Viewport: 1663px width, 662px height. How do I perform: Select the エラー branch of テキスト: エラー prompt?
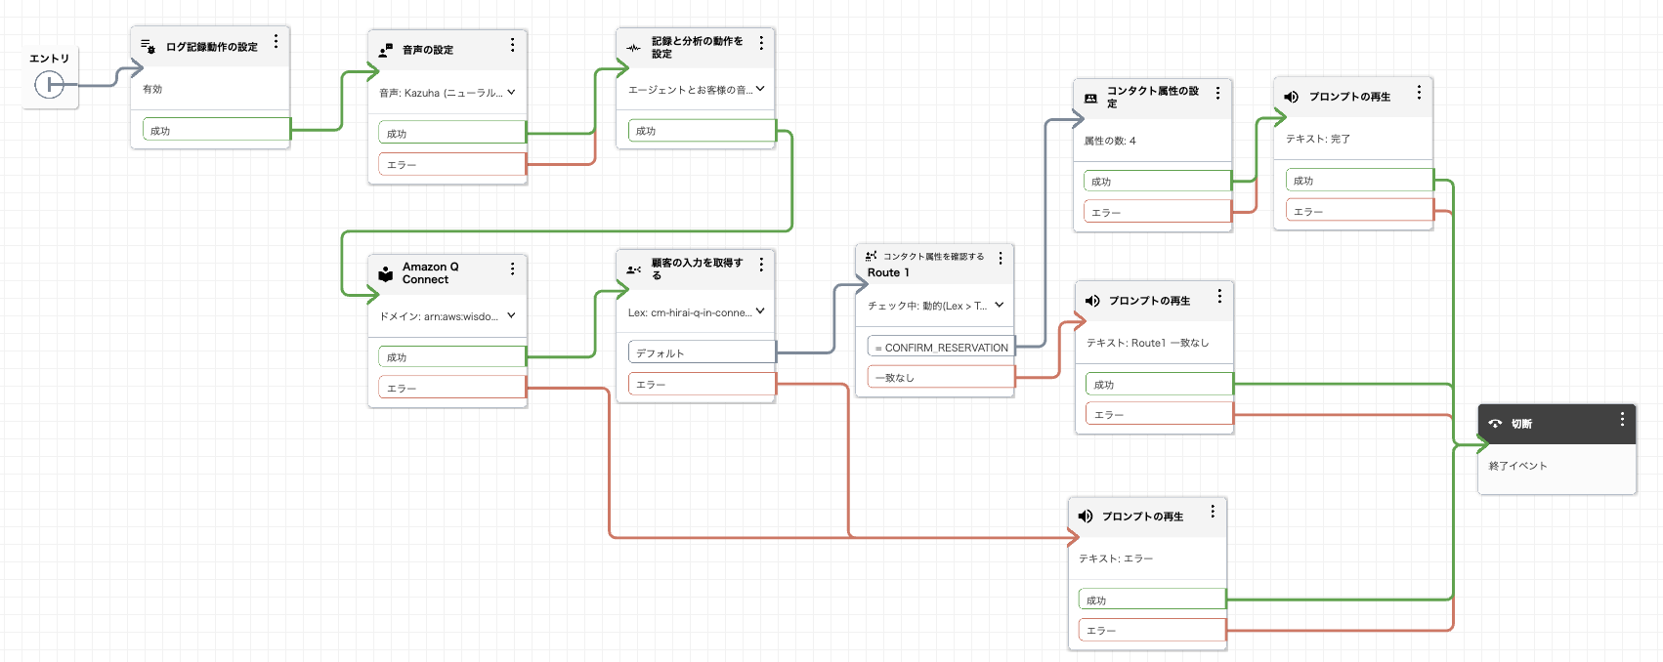pyautogui.click(x=1152, y=631)
